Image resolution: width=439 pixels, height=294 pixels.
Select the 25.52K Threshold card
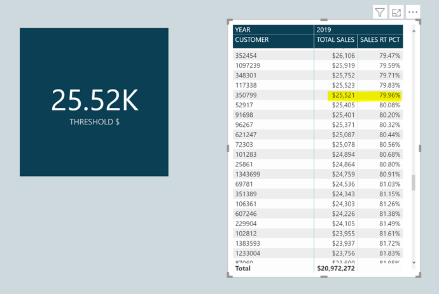point(94,102)
